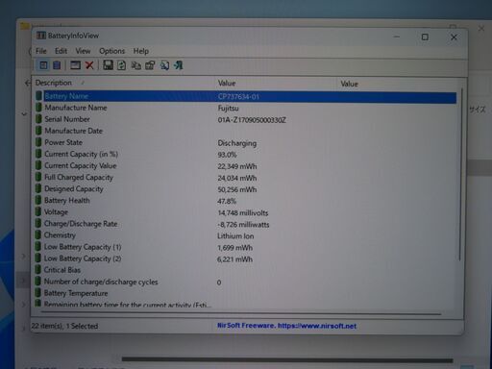Copy selected items using the copy icon
The width and height of the screenshot is (492, 369).
pyautogui.click(x=136, y=65)
